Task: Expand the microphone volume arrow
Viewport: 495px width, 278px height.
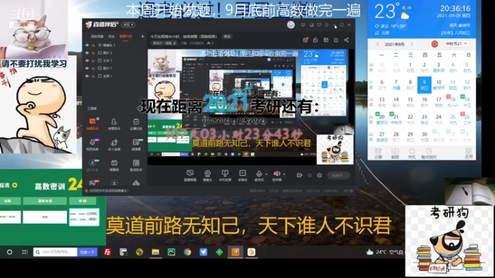Action: (x=266, y=174)
